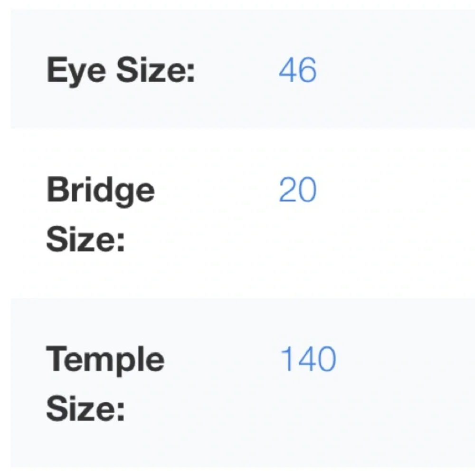Click the white Bridge Size row
475x475 pixels.
(x=243, y=213)
